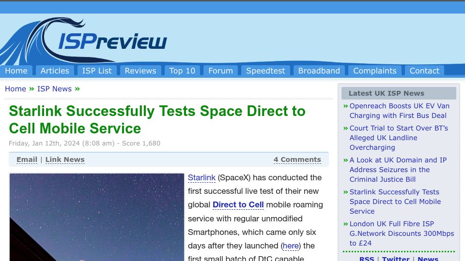Open the Home nav tab
Viewport: 465px width, 261px height.
coord(16,71)
